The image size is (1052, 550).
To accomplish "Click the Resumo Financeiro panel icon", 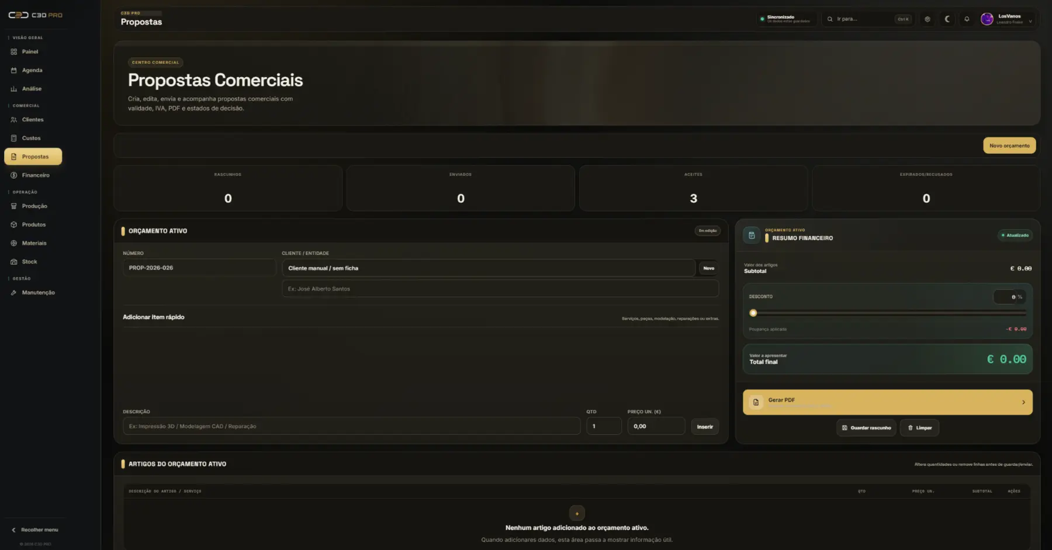I will pos(752,236).
